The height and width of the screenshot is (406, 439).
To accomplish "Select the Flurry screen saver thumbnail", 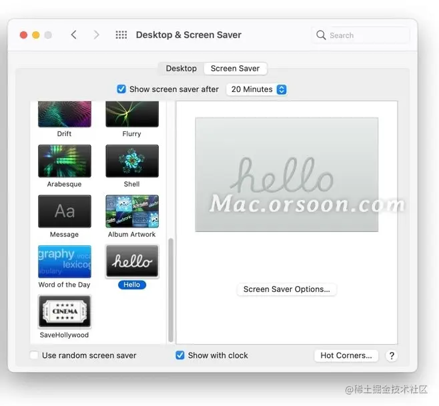I will [132, 114].
